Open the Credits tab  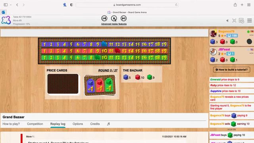tap(95, 124)
